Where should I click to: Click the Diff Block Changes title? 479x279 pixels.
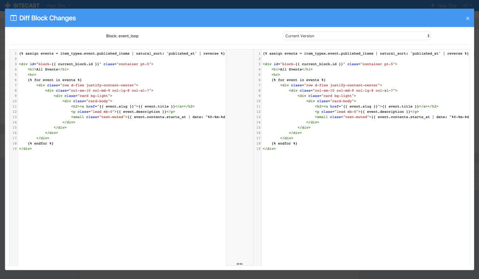[48, 18]
